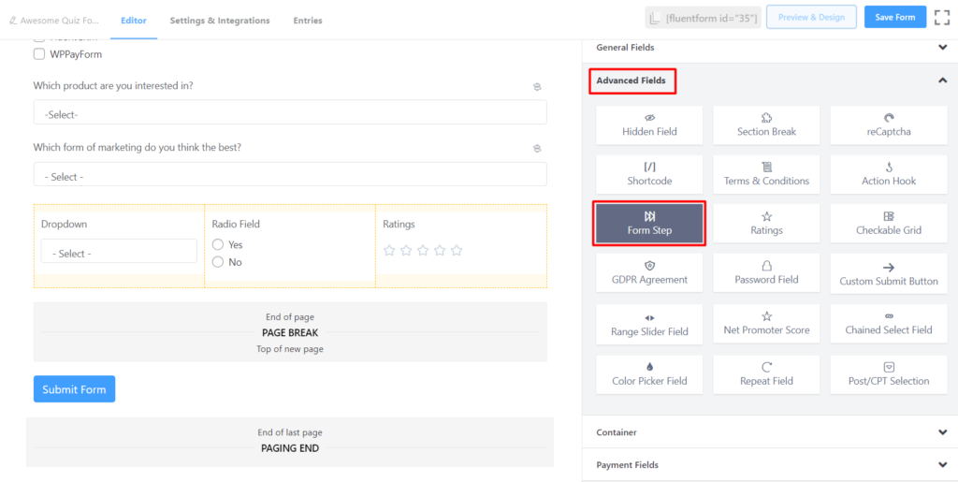958x482 pixels.
Task: Check the WPPayForm checkbox
Action: coord(39,54)
